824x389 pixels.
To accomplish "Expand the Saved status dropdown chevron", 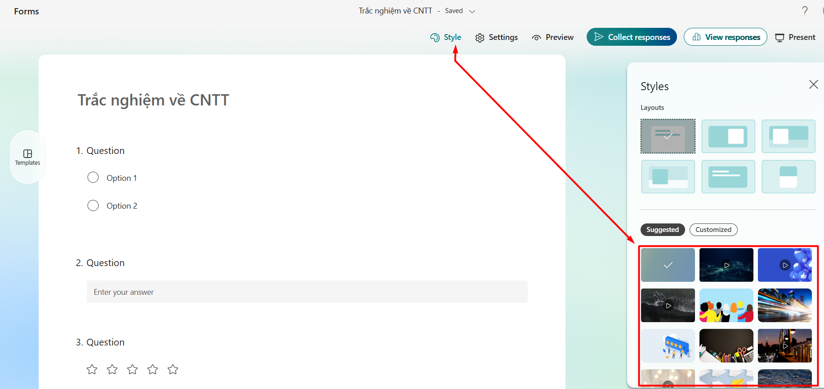I will tap(472, 11).
